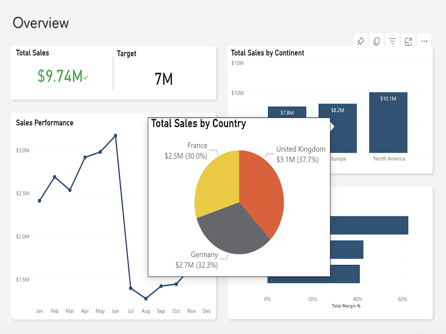Image resolution: width=446 pixels, height=334 pixels.
Task: Select the middle horizontal margin bar
Action: click(x=347, y=249)
